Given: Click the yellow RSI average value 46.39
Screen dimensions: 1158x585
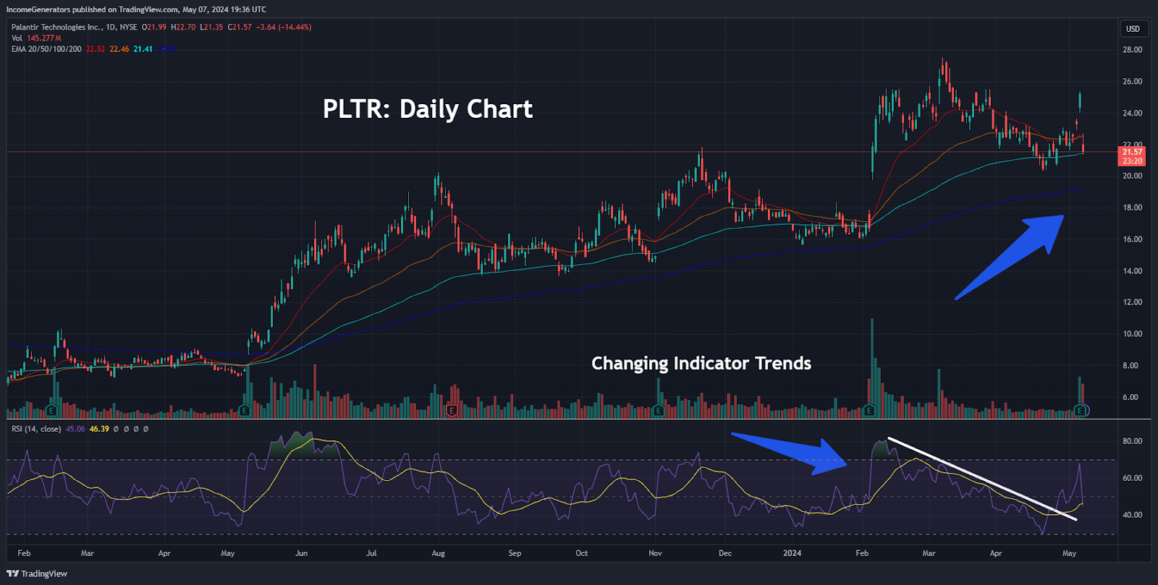Looking at the screenshot, I should tap(99, 429).
